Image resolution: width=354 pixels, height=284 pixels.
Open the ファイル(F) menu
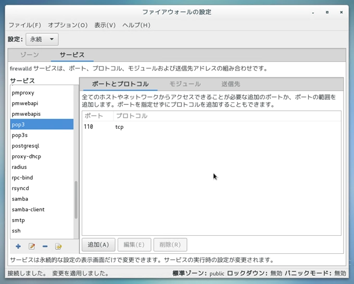pyautogui.click(x=25, y=25)
